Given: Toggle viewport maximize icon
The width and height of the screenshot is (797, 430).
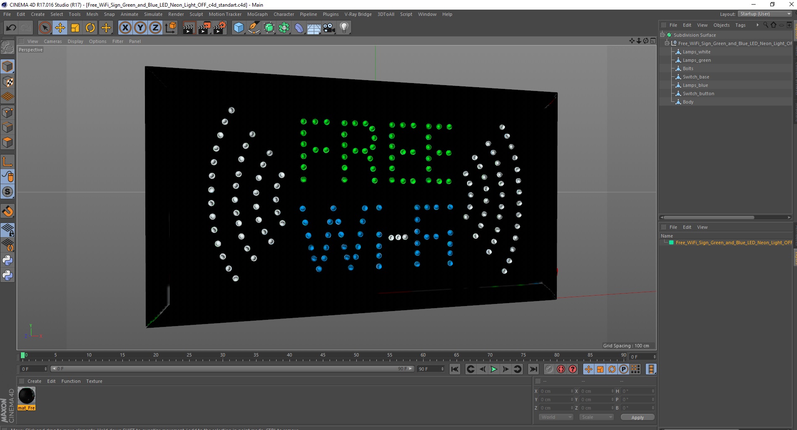Looking at the screenshot, I should coord(653,41).
